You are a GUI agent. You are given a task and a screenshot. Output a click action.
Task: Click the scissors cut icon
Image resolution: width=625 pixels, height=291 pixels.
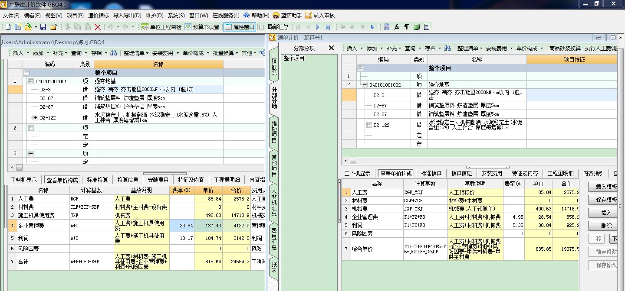(x=68, y=27)
